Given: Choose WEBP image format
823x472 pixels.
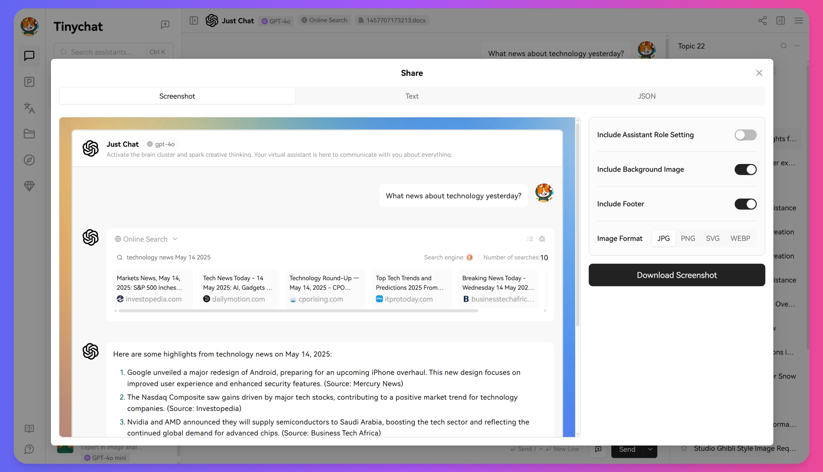Looking at the screenshot, I should coord(740,238).
